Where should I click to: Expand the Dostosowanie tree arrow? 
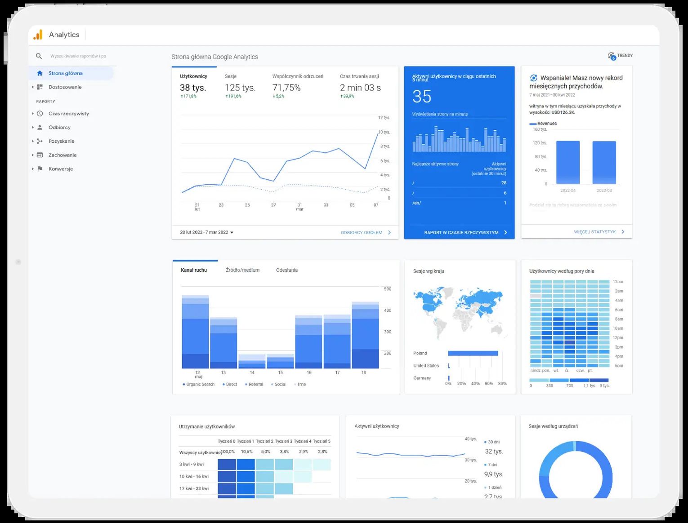coord(33,87)
